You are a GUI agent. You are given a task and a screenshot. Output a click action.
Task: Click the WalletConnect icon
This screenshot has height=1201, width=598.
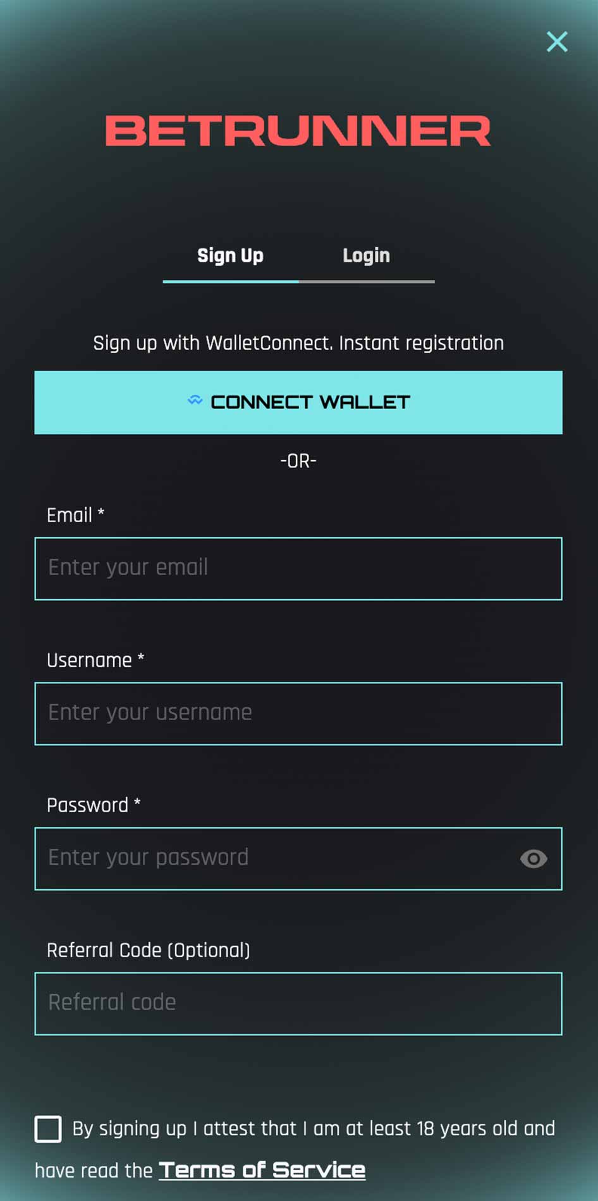point(195,400)
